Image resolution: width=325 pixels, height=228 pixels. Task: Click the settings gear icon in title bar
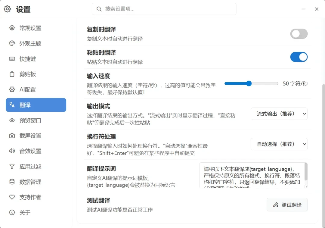(x=7, y=9)
